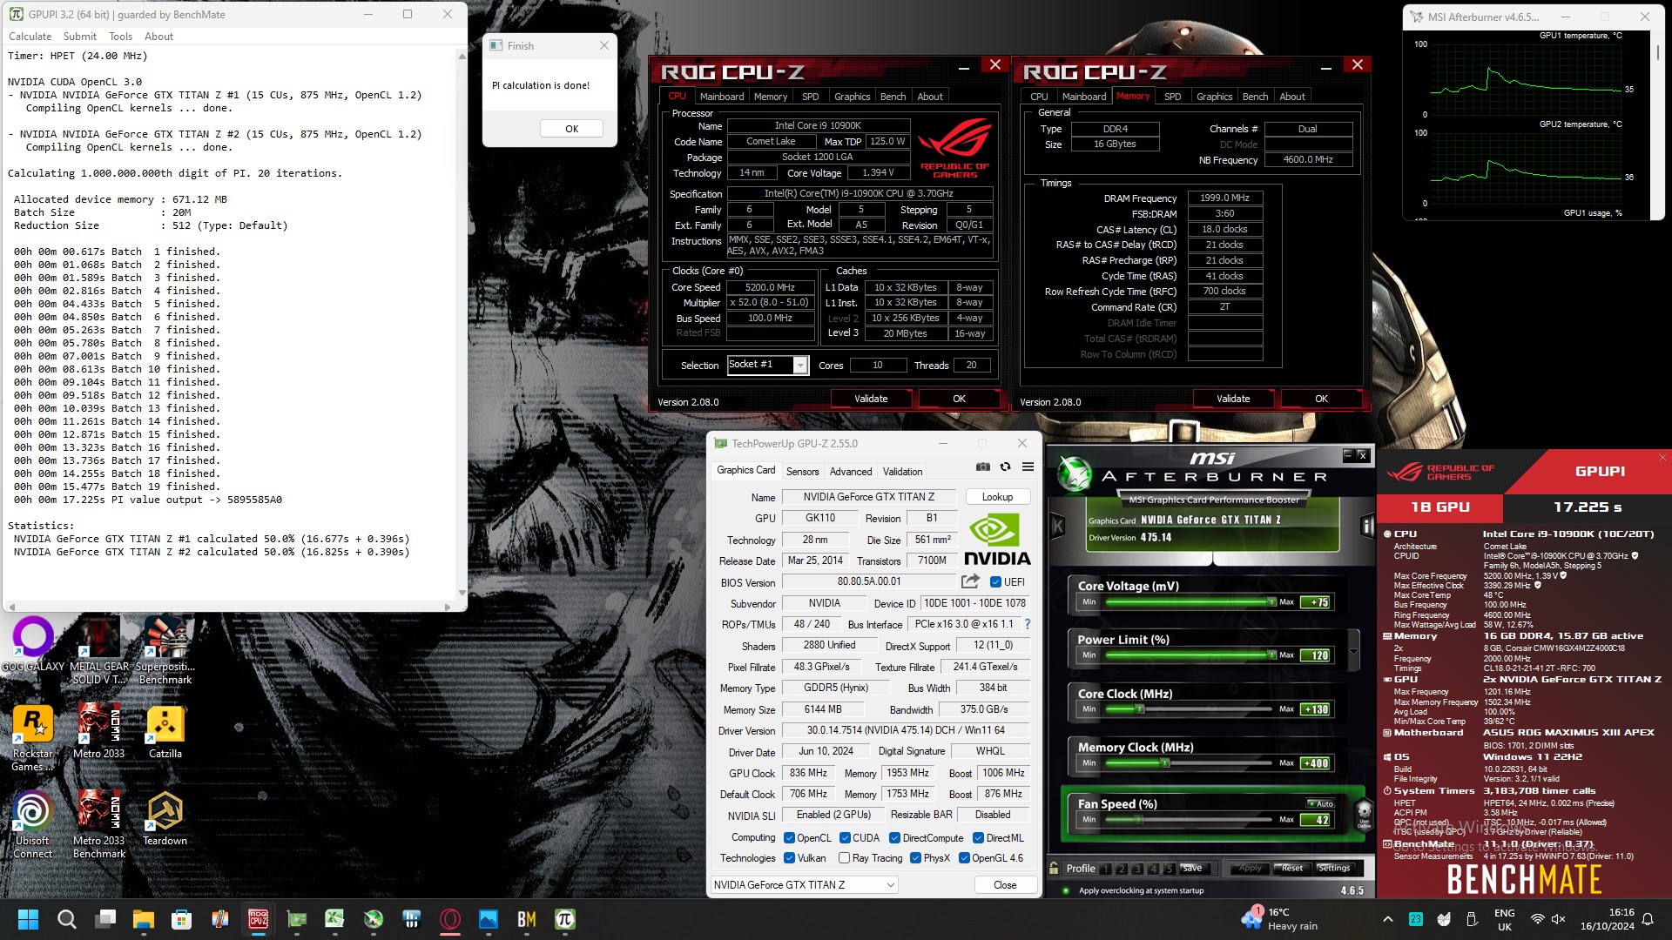Launch the Catzilla desktop shortcut
Viewport: 1672px width, 940px height.
click(x=165, y=731)
